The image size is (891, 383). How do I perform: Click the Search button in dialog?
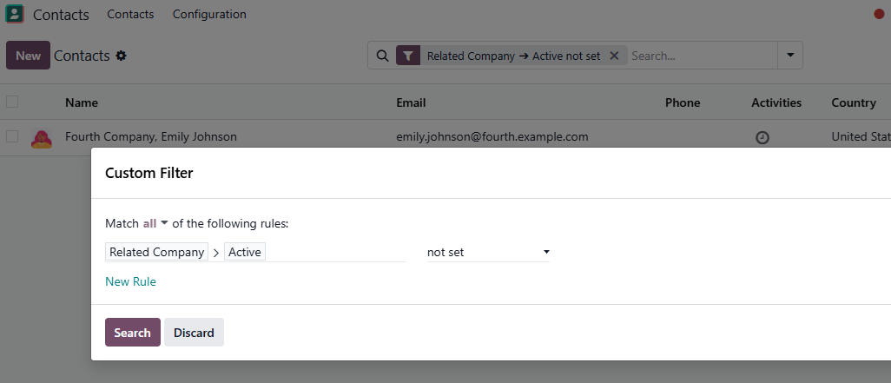pos(133,333)
